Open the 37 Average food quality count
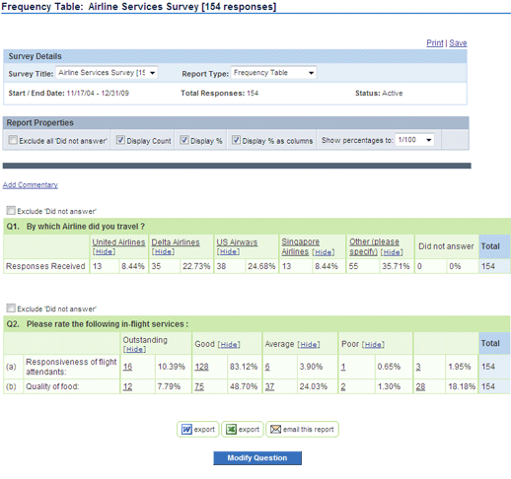Image resolution: width=511 pixels, height=479 pixels. click(269, 386)
